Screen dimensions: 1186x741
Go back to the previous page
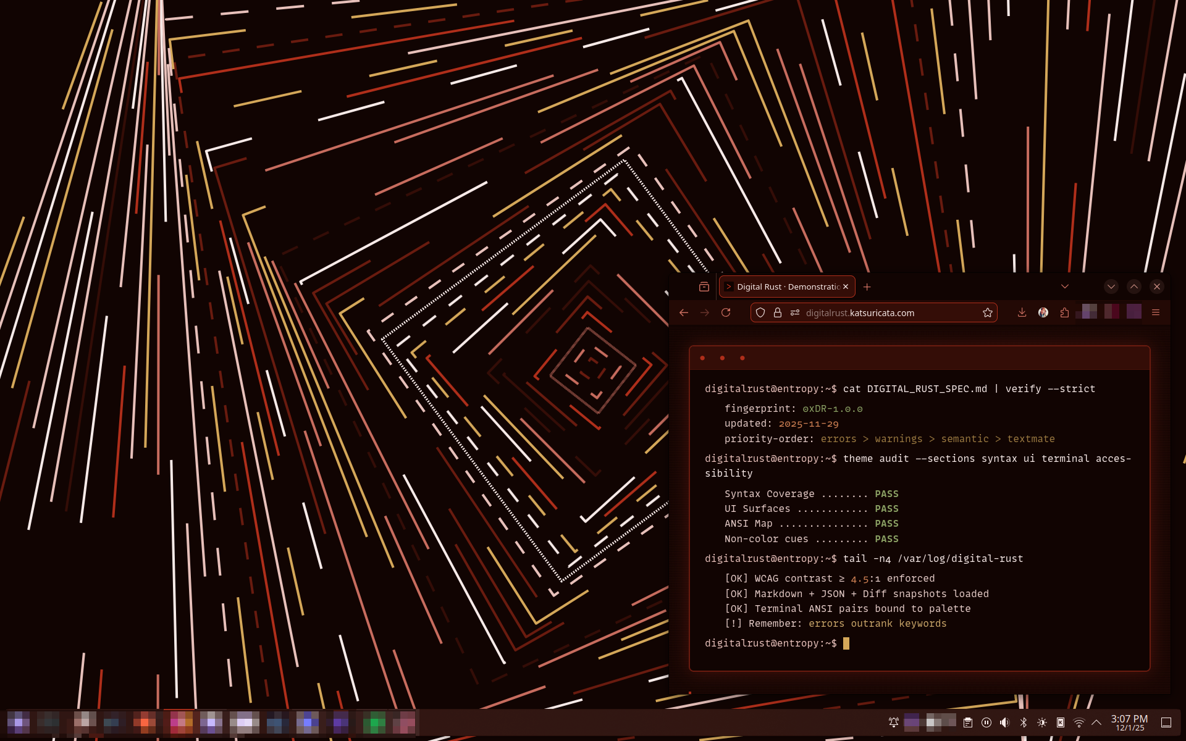tap(684, 312)
